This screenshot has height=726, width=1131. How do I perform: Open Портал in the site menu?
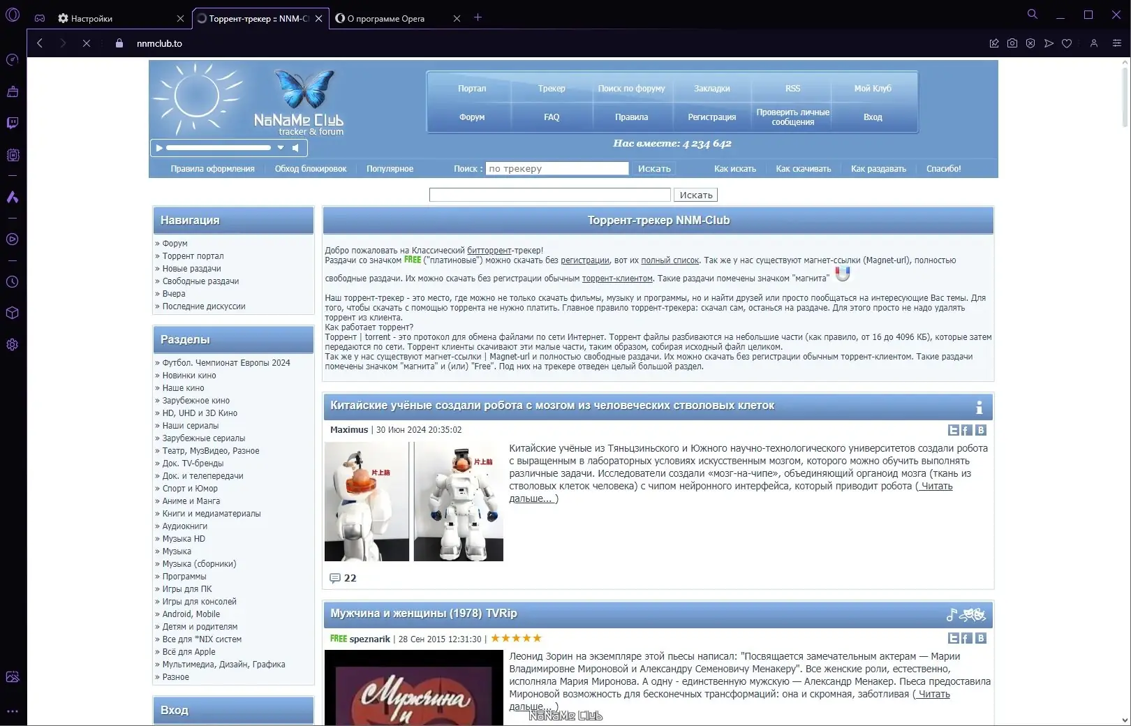coord(472,89)
